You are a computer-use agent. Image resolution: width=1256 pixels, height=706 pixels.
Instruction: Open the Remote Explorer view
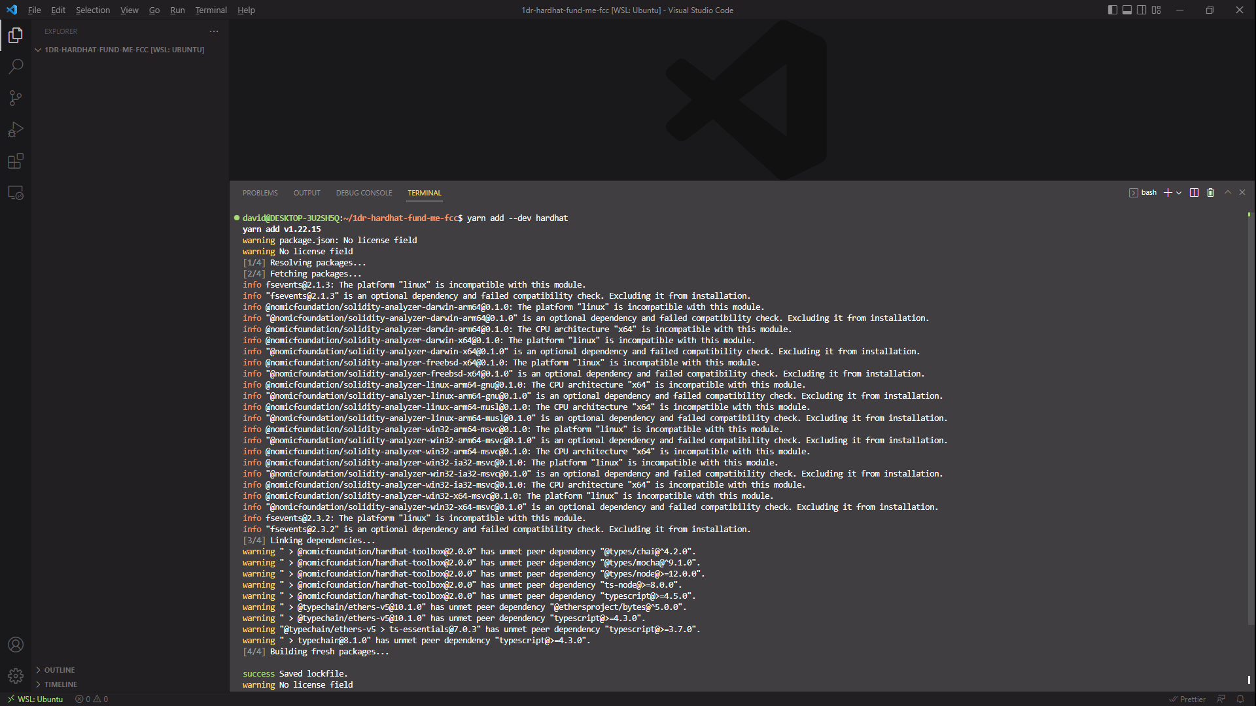16,193
